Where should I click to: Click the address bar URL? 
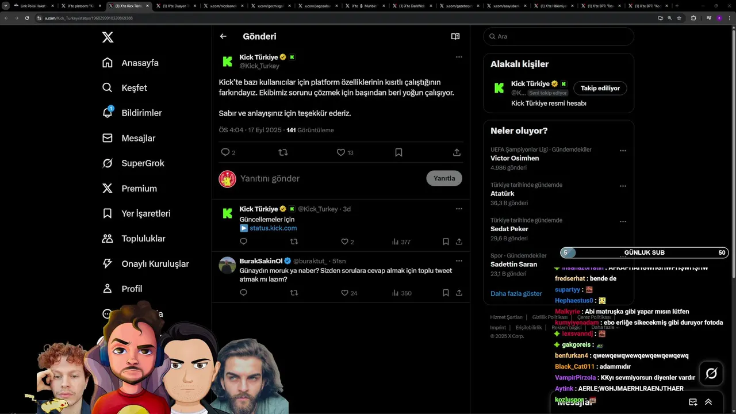[x=89, y=18]
